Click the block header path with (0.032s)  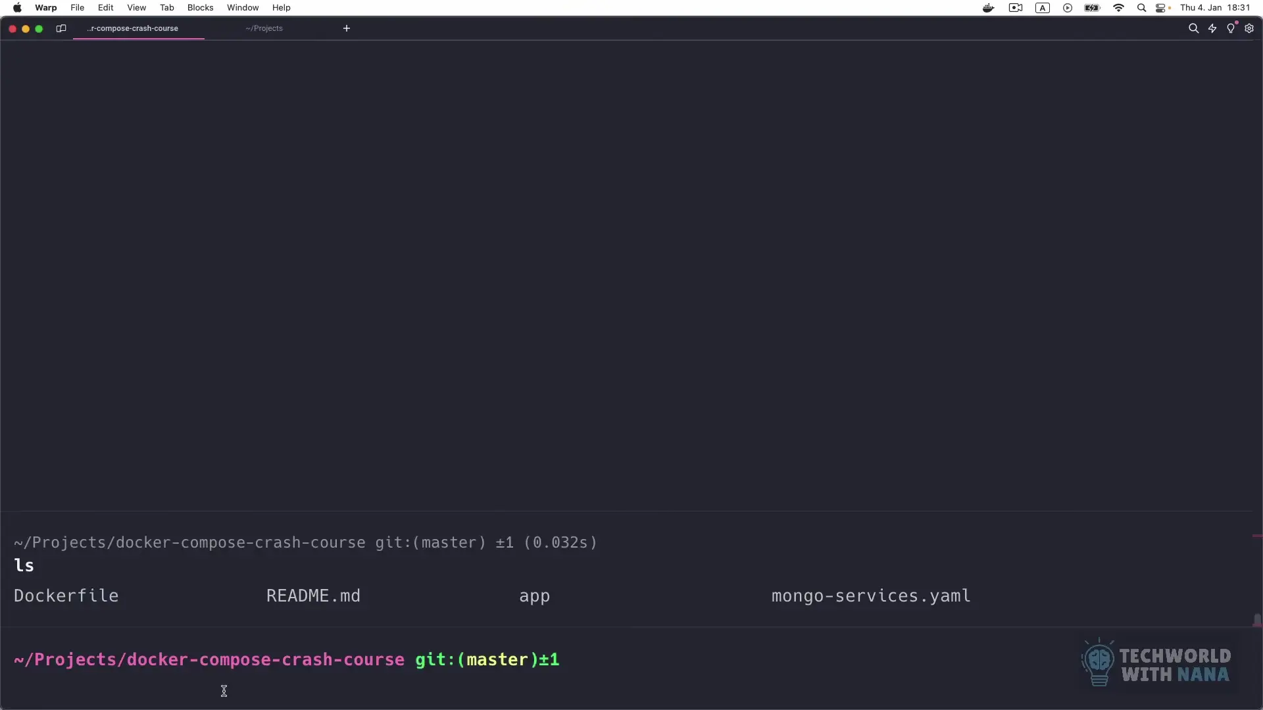(x=305, y=542)
